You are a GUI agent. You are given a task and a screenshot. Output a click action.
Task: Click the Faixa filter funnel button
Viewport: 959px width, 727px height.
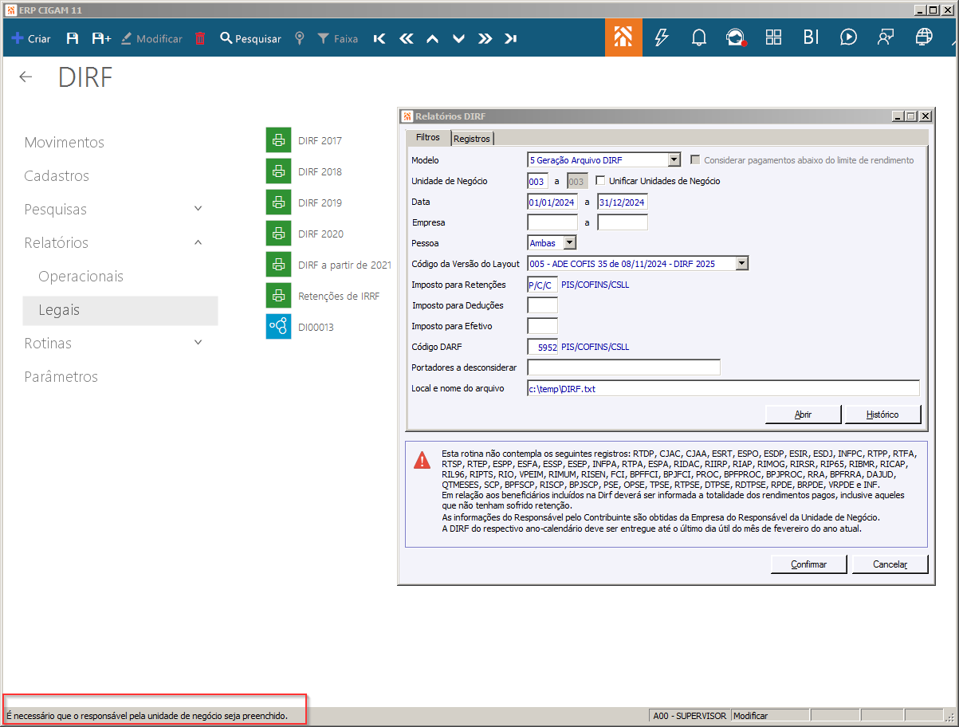point(337,38)
